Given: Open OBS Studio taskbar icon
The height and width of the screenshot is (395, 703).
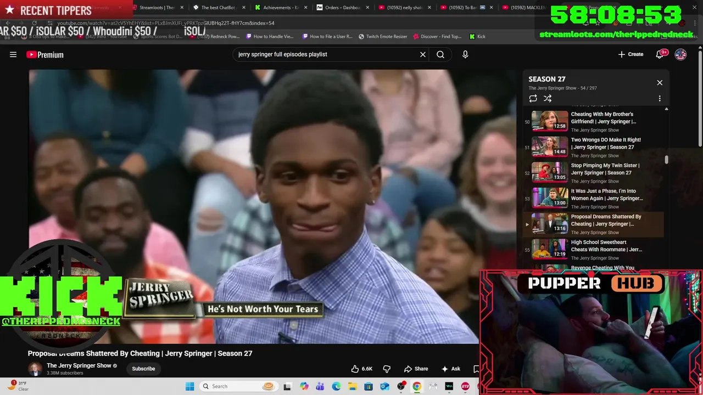Looking at the screenshot, I should click(401, 386).
